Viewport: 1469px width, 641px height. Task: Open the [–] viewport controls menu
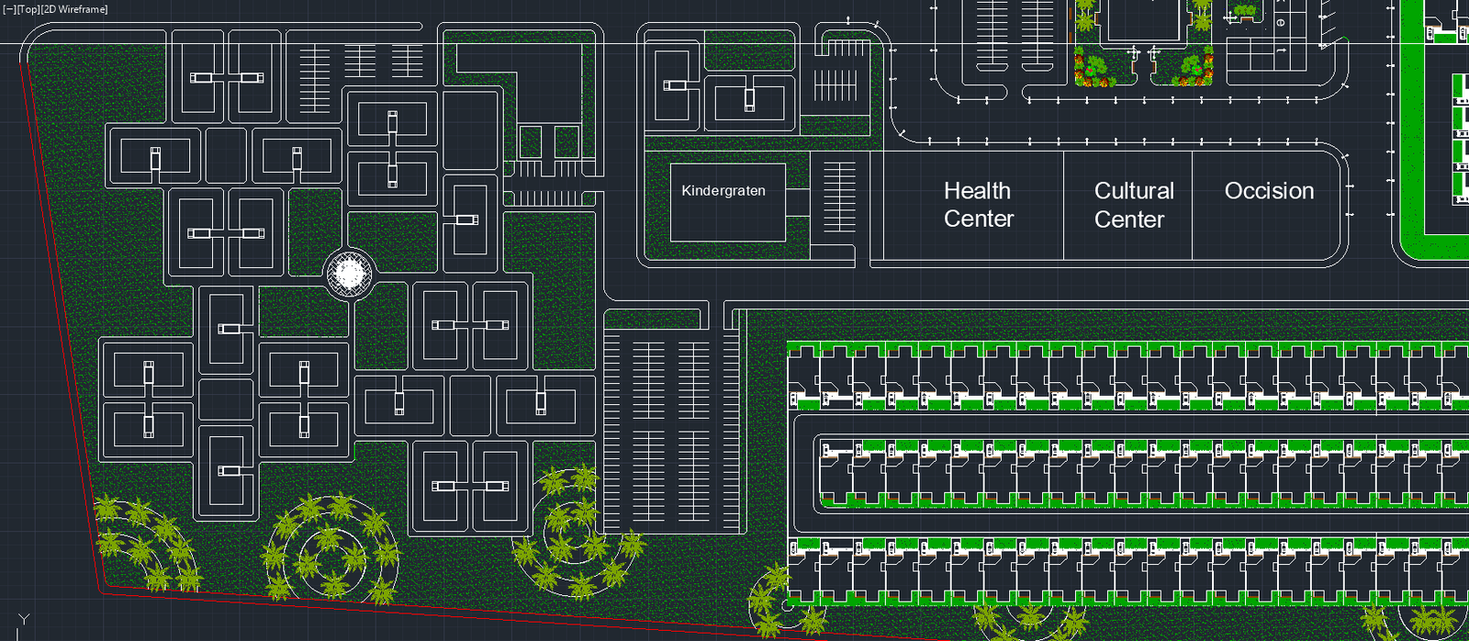coord(9,9)
